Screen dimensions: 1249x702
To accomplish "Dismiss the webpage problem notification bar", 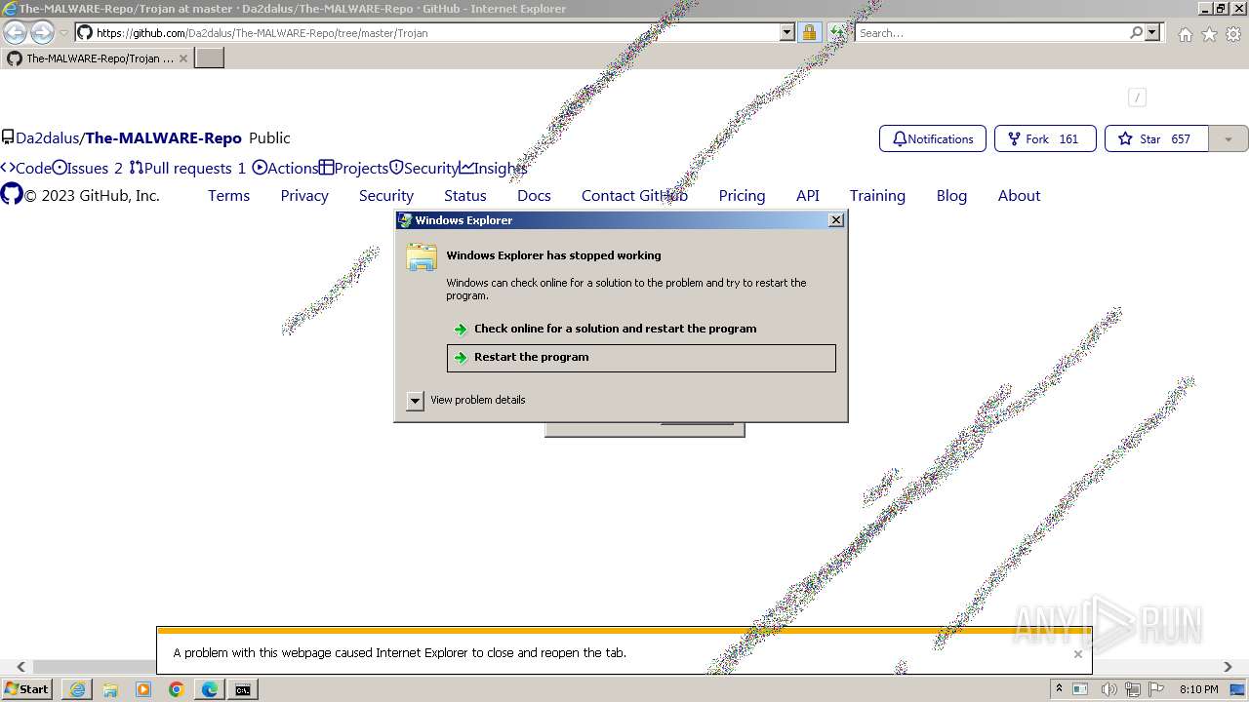I will 1077,654.
